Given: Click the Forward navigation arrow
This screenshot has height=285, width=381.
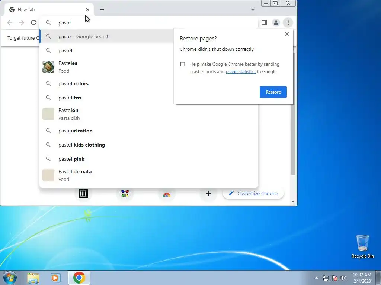Looking at the screenshot, I should 22,23.
